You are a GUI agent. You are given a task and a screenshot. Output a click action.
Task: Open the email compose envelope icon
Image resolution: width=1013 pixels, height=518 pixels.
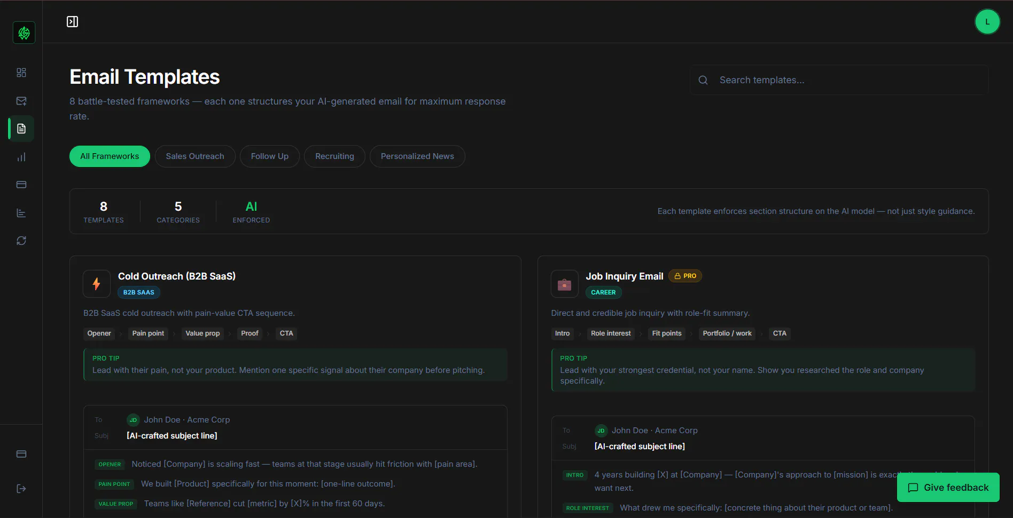(21, 101)
